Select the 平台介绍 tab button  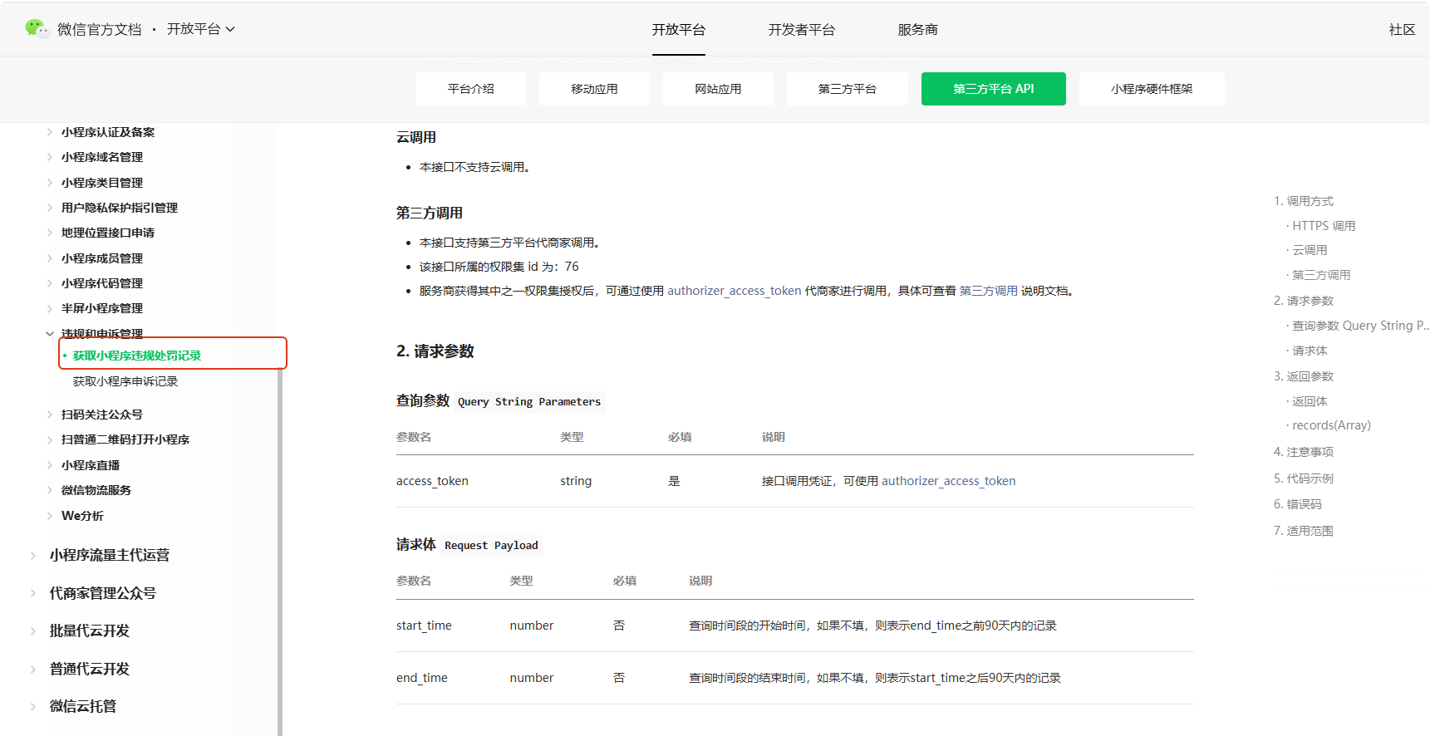(x=471, y=89)
